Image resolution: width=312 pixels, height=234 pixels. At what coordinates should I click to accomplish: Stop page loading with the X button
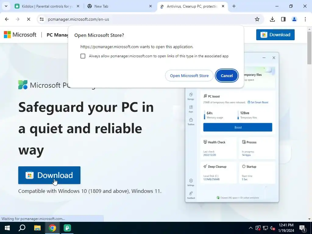(x=29, y=19)
